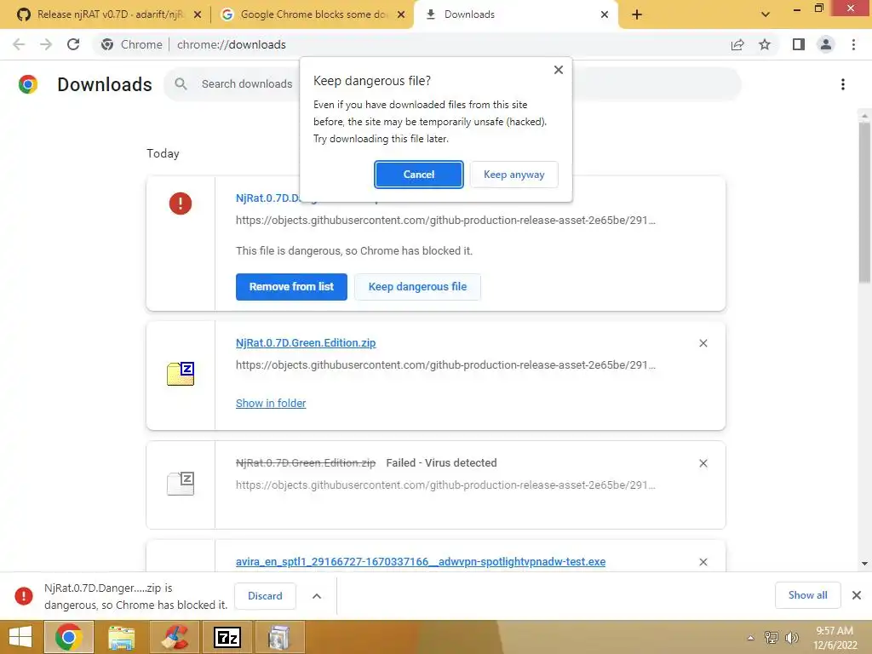
Task: Open the avira_en_sptl1 exe download link
Action: 421,562
